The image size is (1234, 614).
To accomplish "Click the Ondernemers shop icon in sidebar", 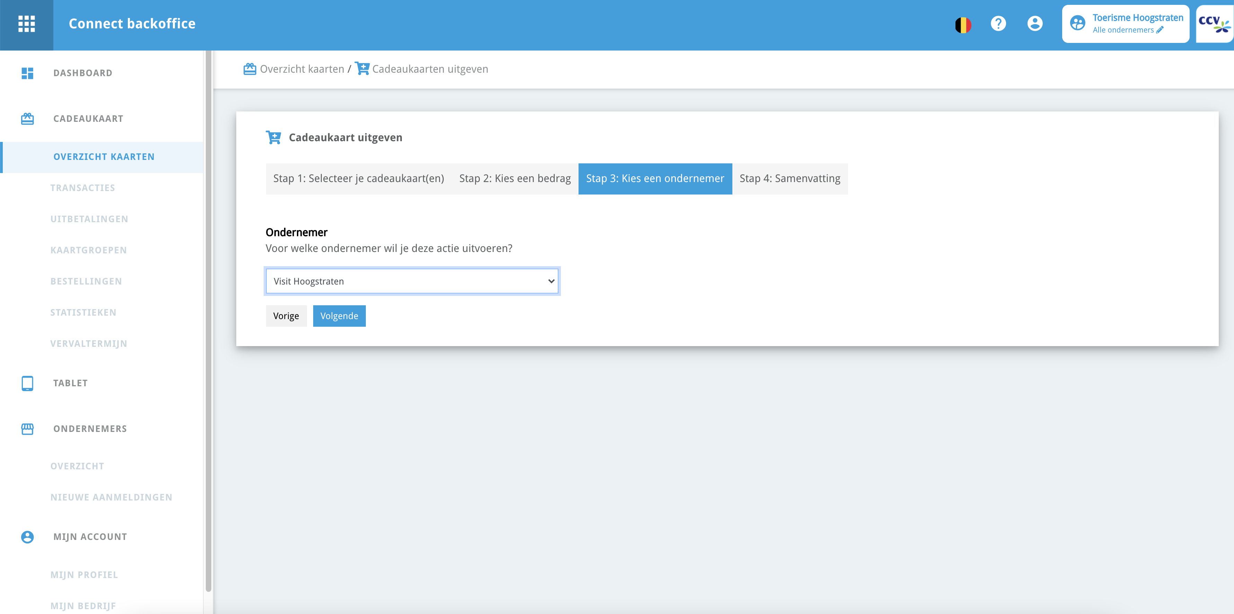I will point(27,429).
